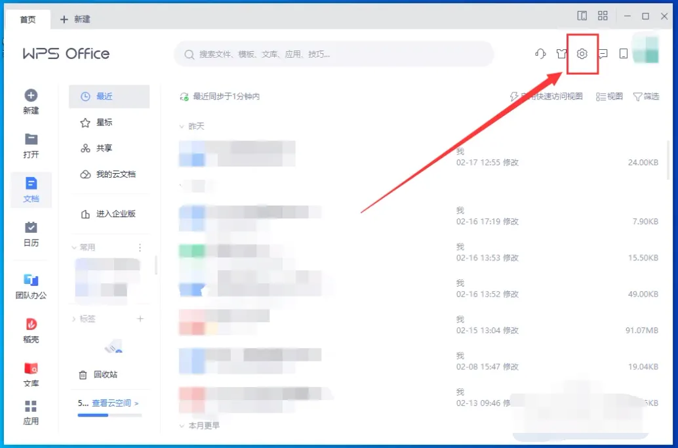Click 进入企业版
Viewport: 678px width, 448px height.
109,214
